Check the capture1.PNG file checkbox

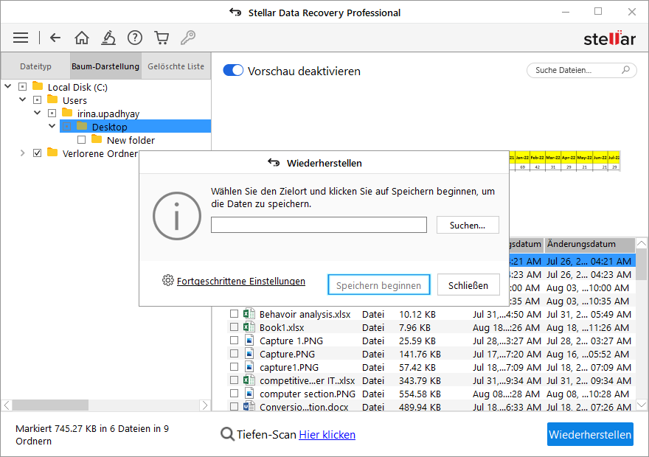click(234, 367)
